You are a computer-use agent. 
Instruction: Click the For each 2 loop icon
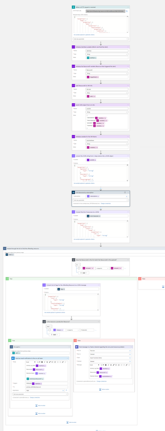coord(11,346)
